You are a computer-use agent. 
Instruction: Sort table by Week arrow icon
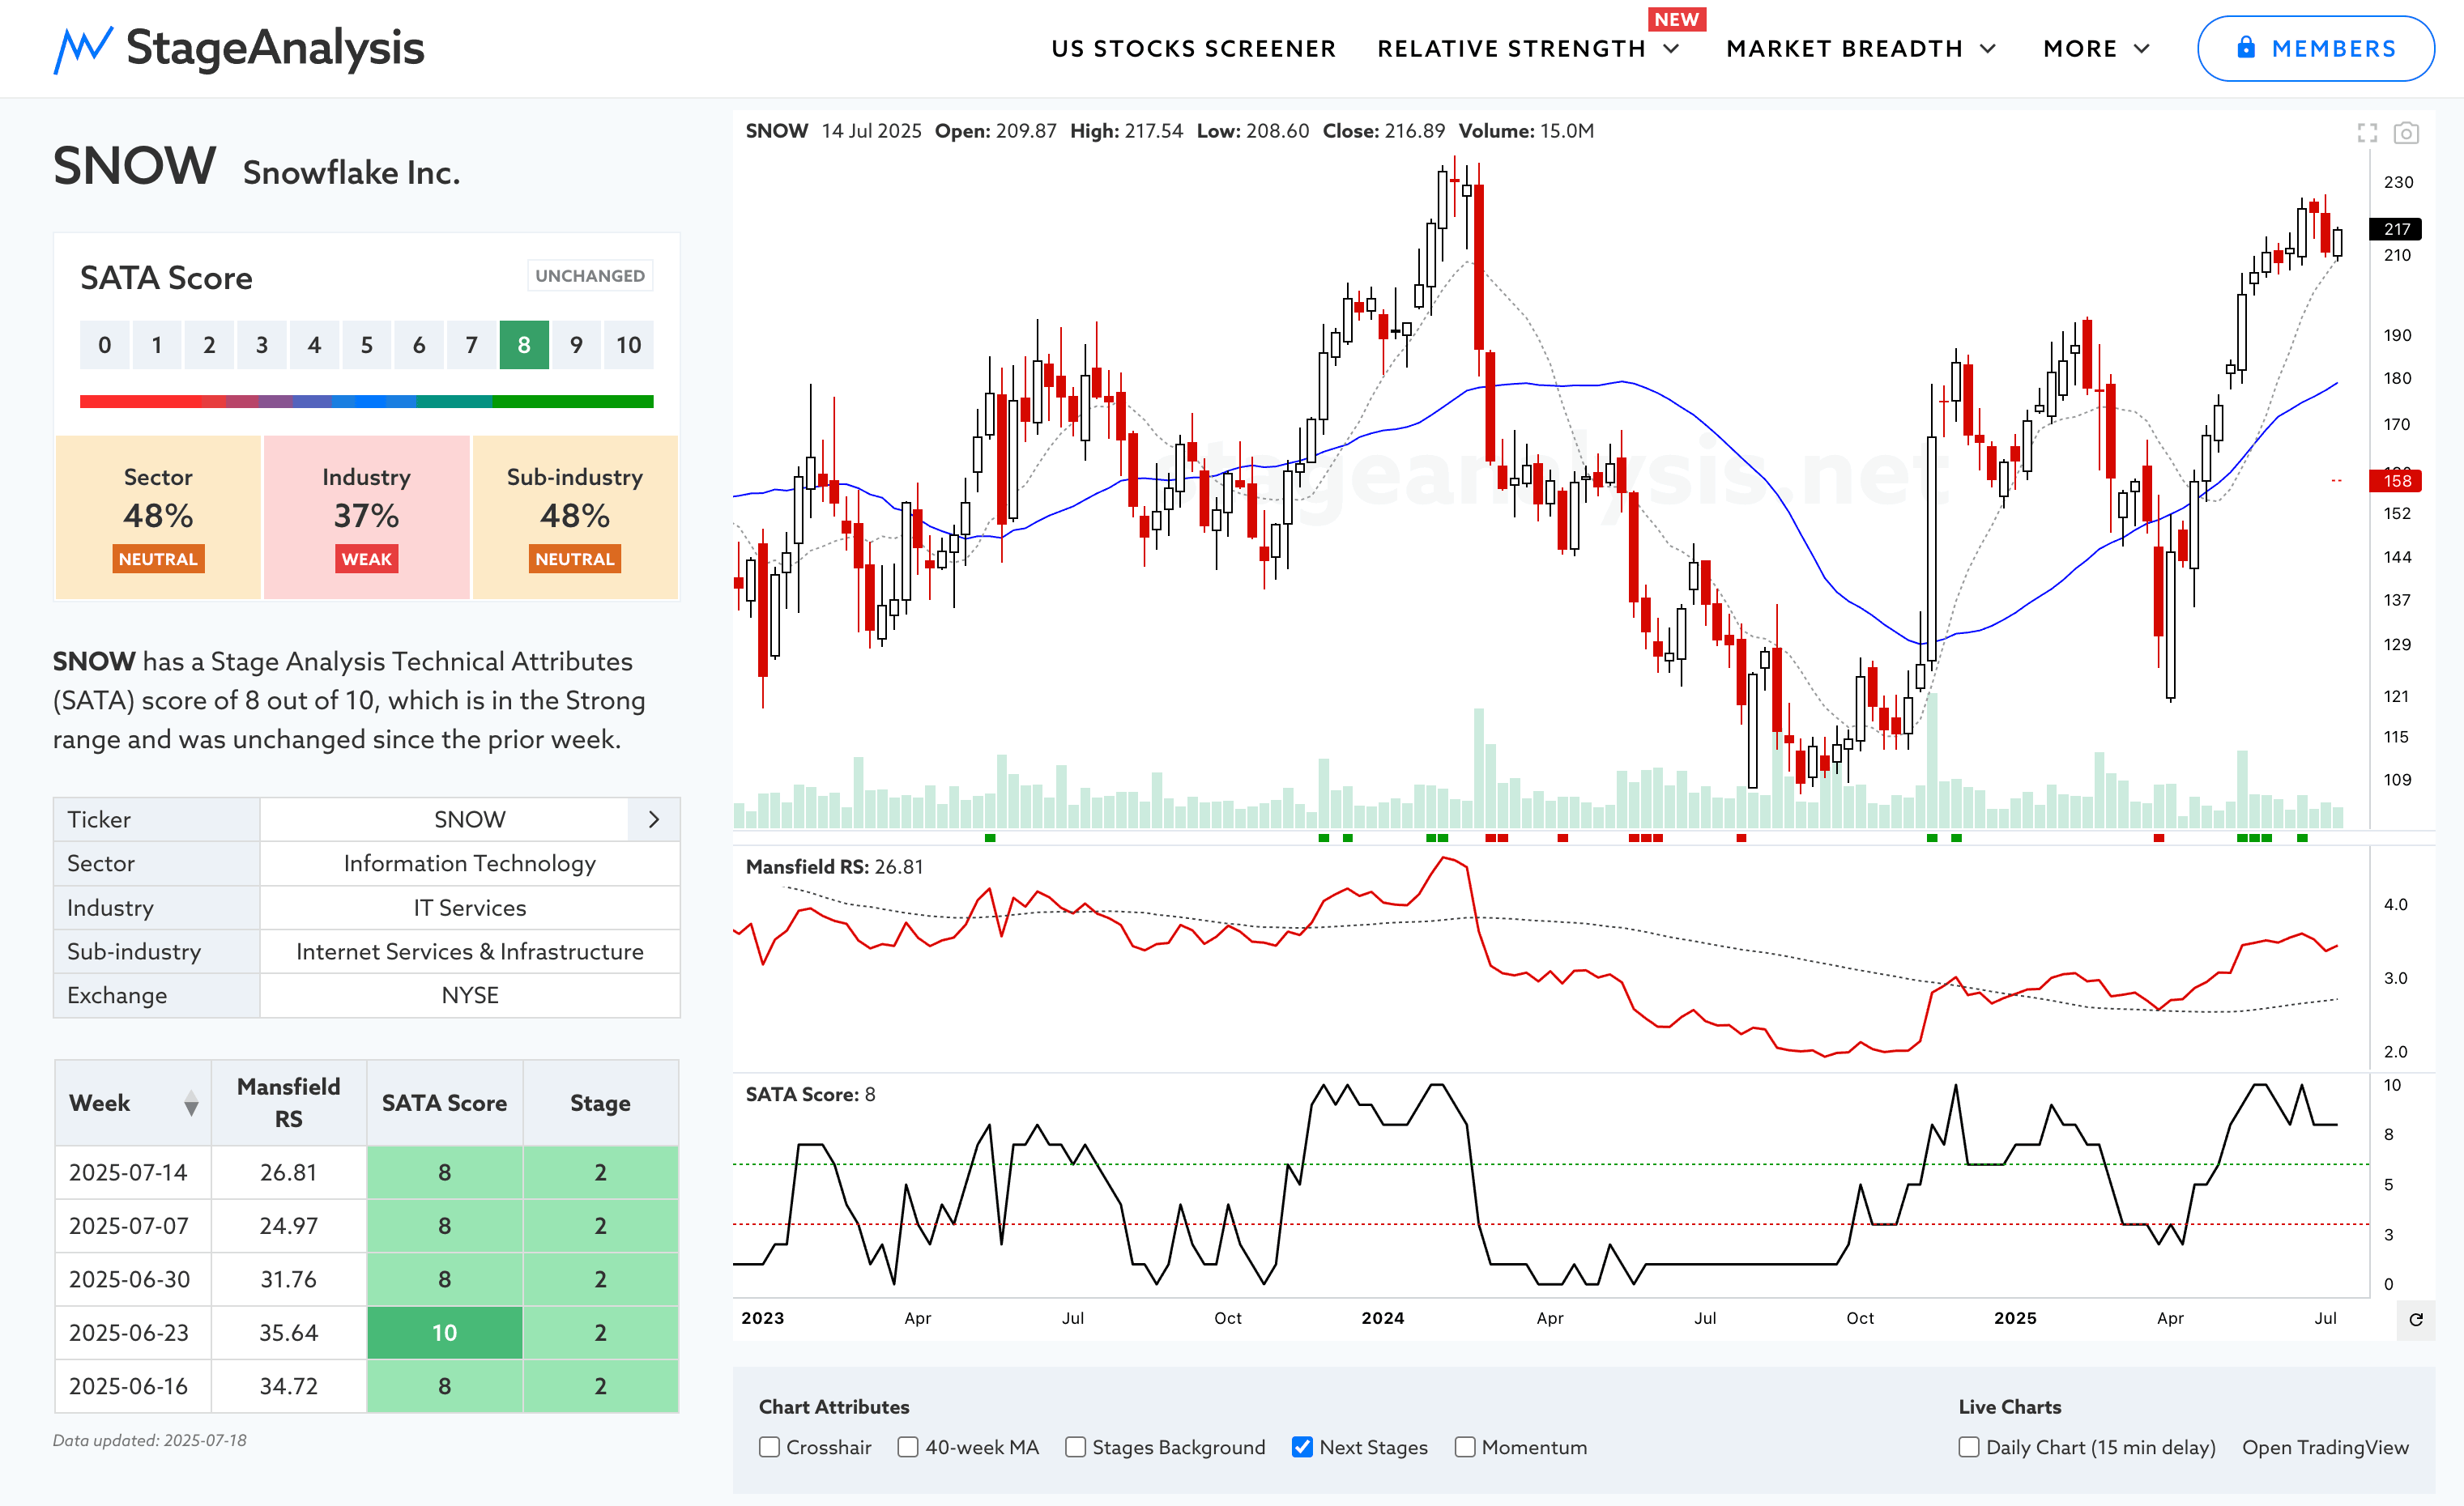pyautogui.click(x=191, y=1104)
